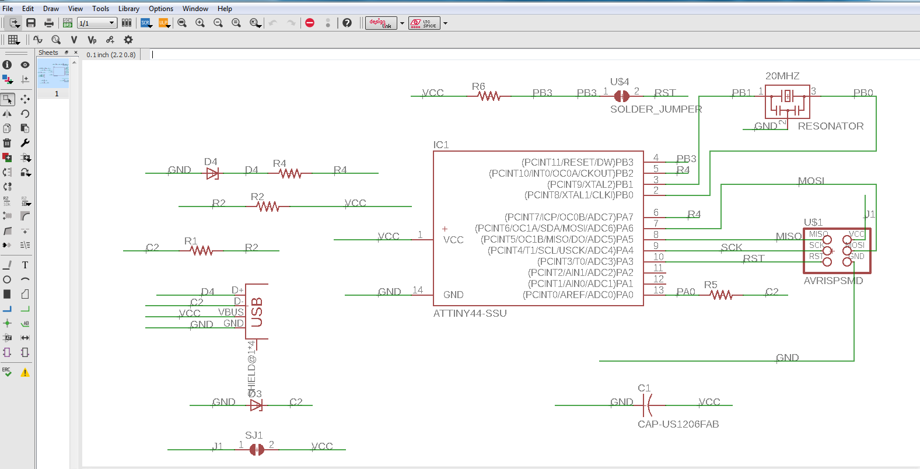Open the Options menu
920x469 pixels.
[160, 9]
